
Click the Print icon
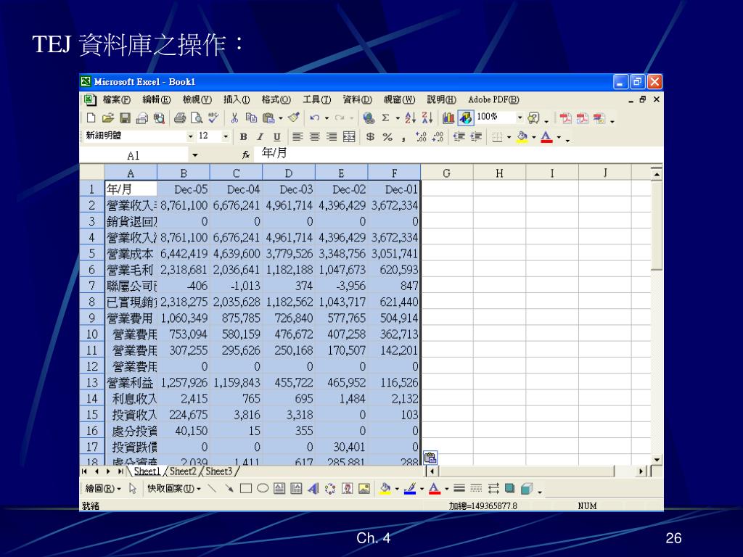click(180, 118)
